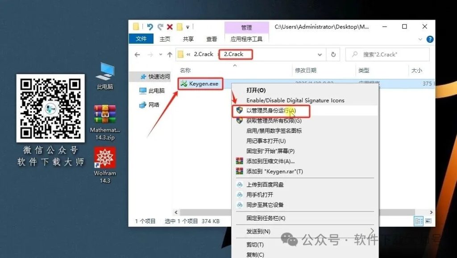Click inside the 搜索 2.Crack search box
Screen dimensions: 457x258
click(x=387, y=54)
